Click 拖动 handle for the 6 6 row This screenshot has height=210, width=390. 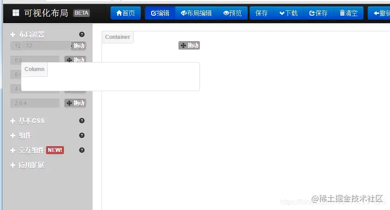[75, 59]
